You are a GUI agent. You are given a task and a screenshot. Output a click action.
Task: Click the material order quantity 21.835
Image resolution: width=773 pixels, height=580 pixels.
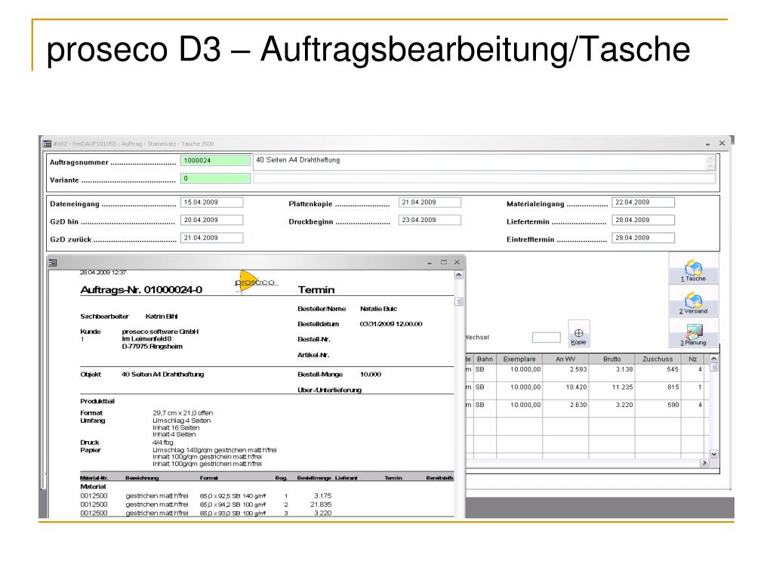pos(320,504)
